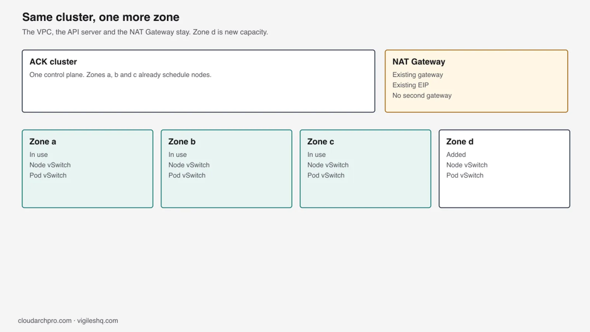This screenshot has height=332, width=590.
Task: Click 'Pod vSwitch' in Zone c card
Action: pos(326,175)
